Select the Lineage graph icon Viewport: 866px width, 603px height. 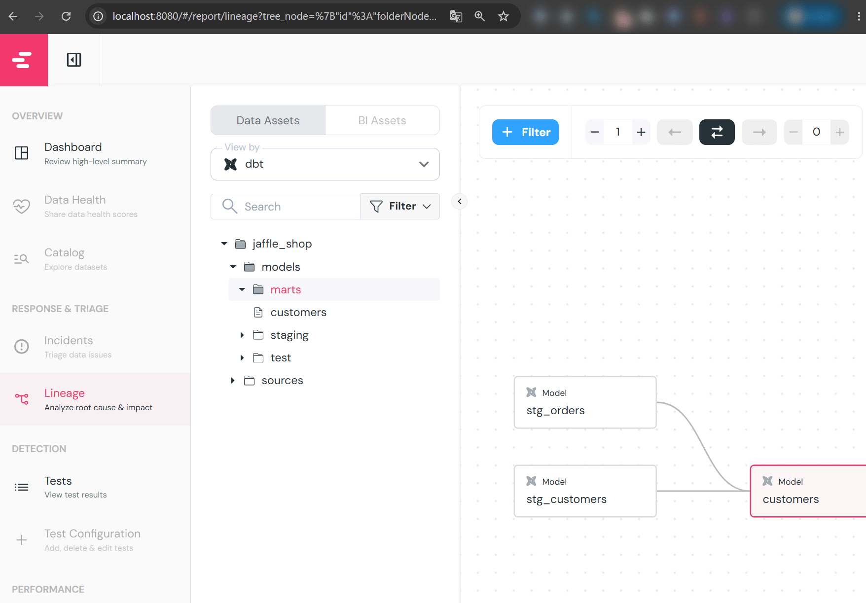pos(22,399)
